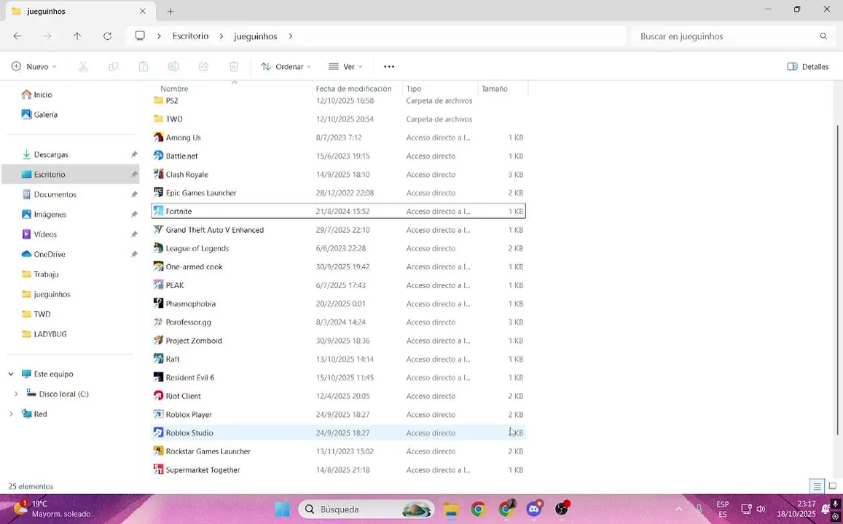The height and width of the screenshot is (524, 843).
Task: Sort by Fecha de modificación header
Action: 354,89
